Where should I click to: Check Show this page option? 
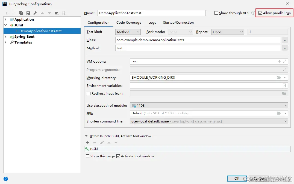87,156
